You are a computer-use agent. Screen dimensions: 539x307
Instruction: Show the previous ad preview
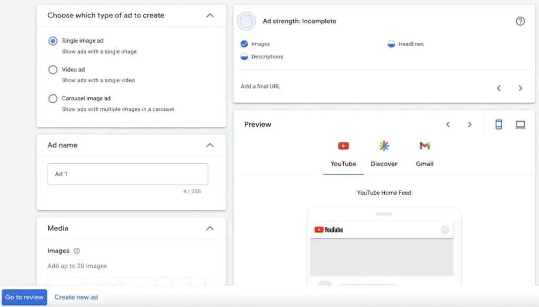(x=448, y=124)
